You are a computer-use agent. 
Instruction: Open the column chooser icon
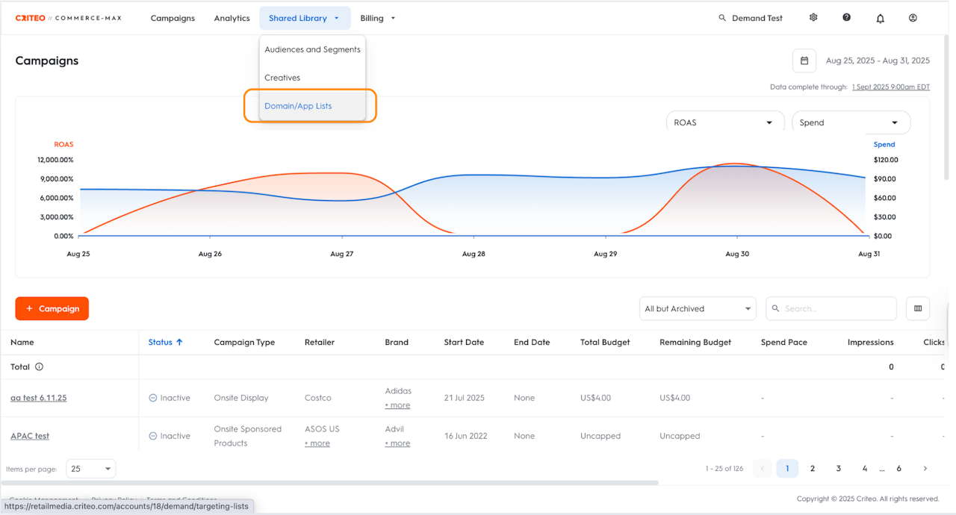click(x=918, y=308)
